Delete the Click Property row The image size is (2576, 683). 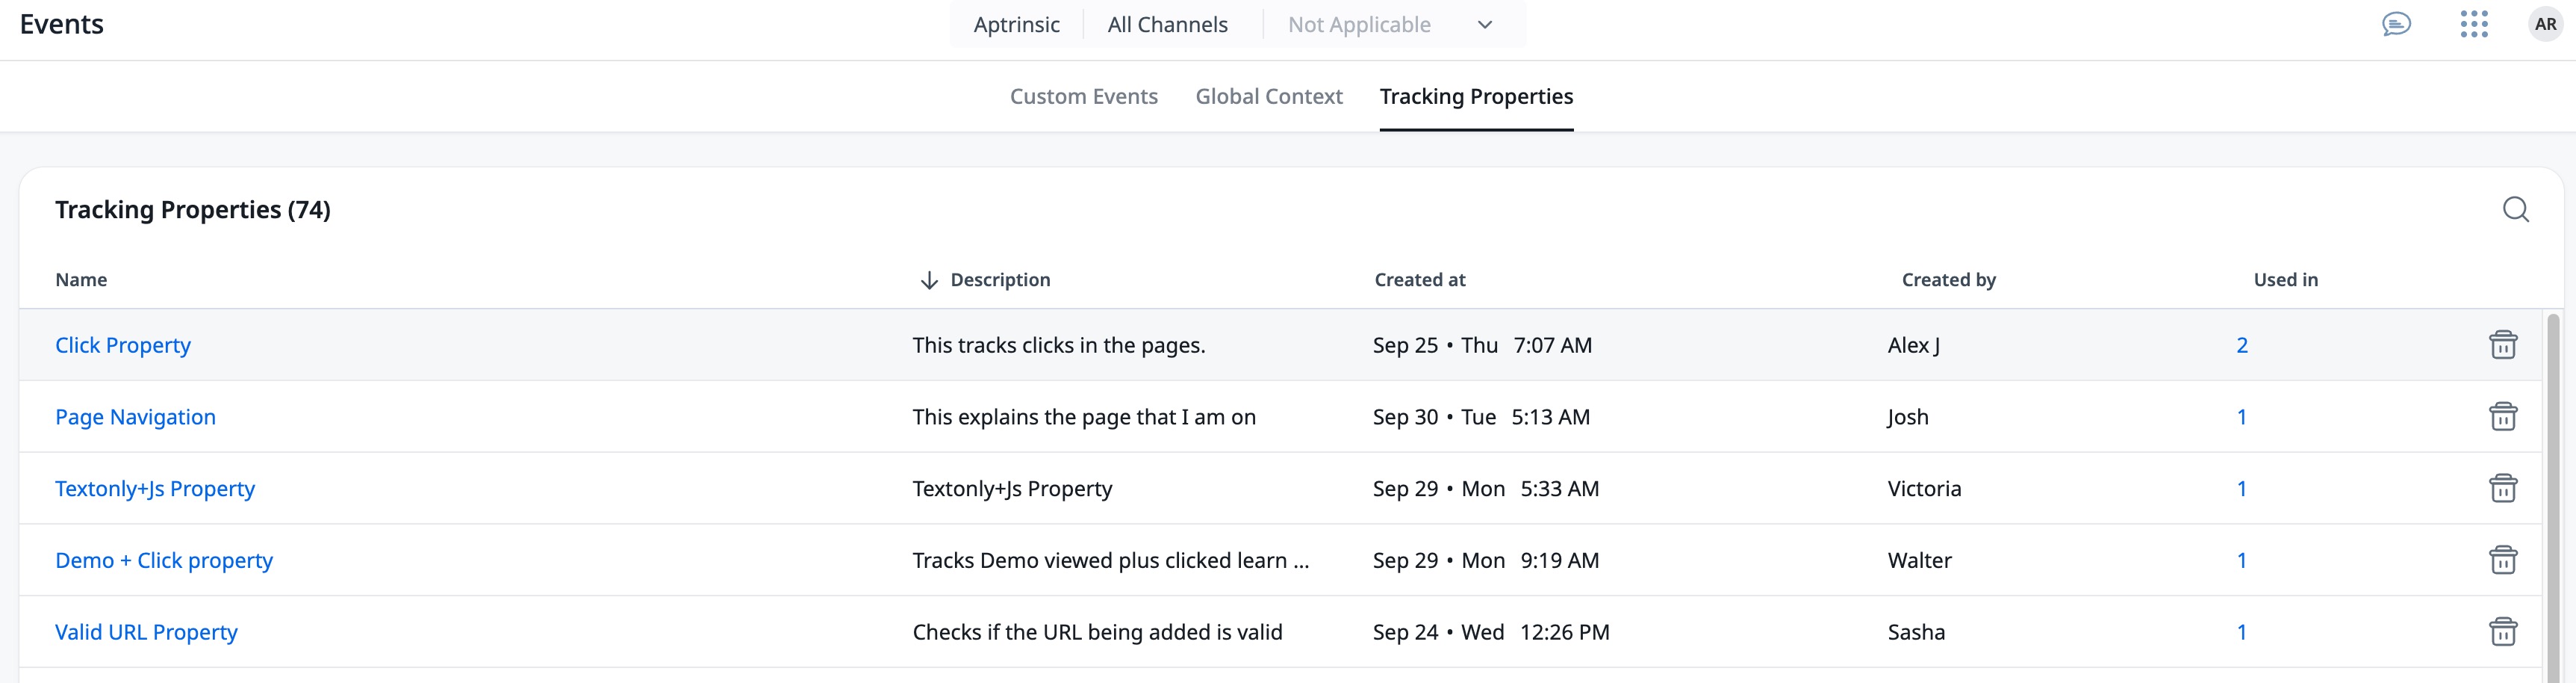(2502, 344)
